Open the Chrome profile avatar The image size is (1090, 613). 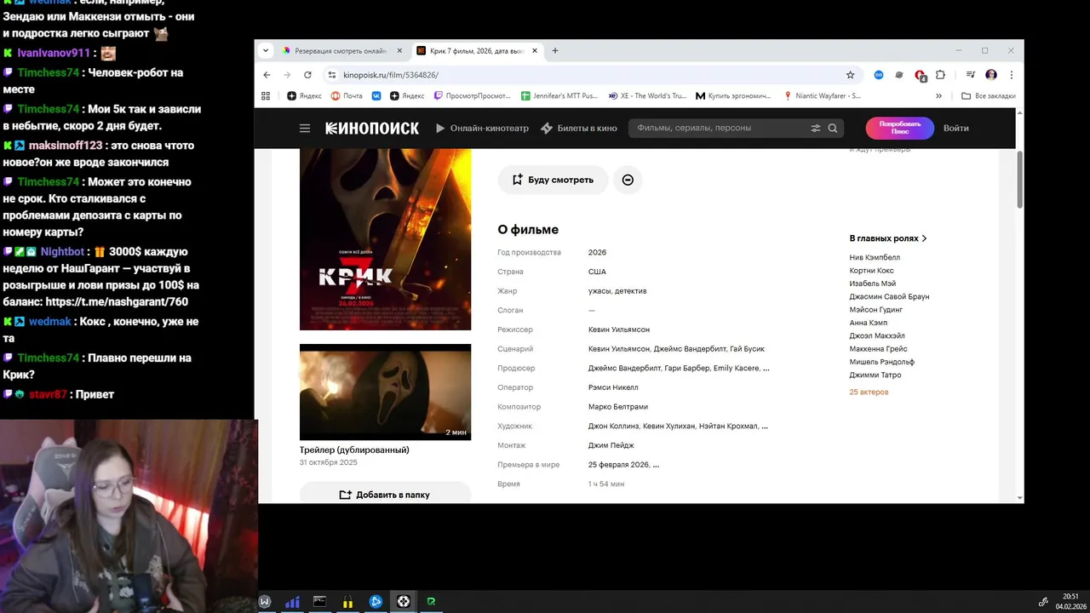[991, 75]
